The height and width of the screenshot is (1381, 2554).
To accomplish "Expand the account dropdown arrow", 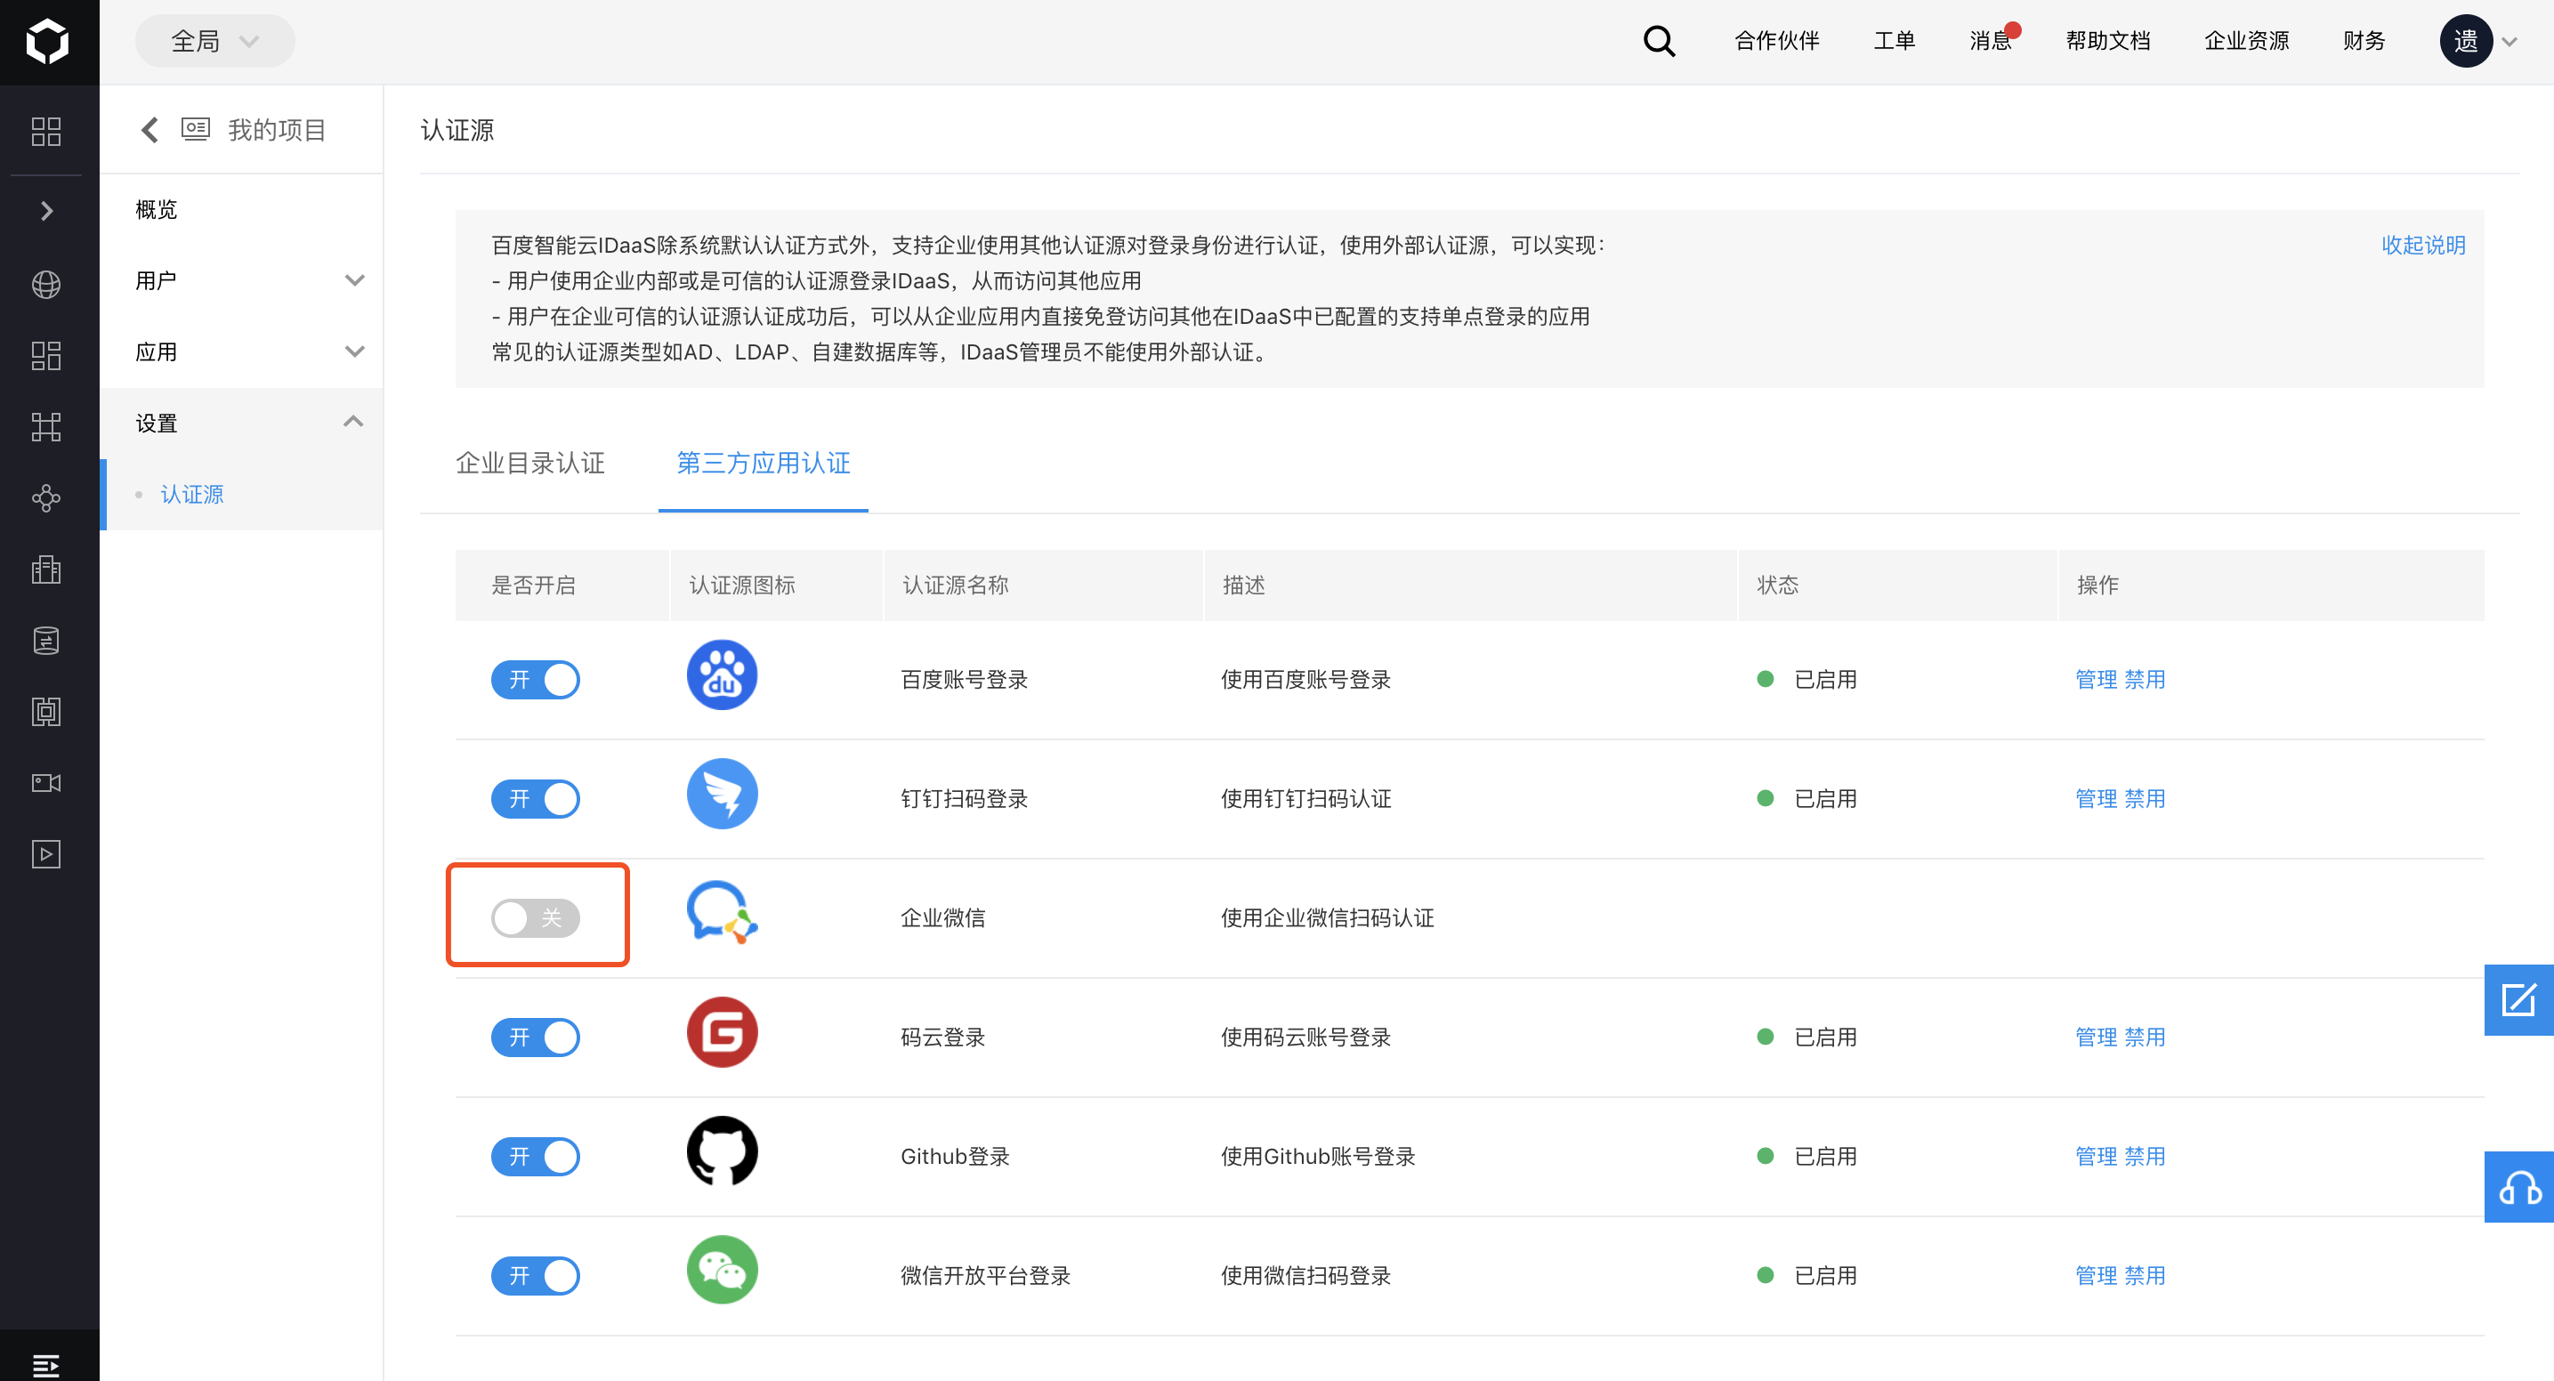I will [x=2510, y=42].
